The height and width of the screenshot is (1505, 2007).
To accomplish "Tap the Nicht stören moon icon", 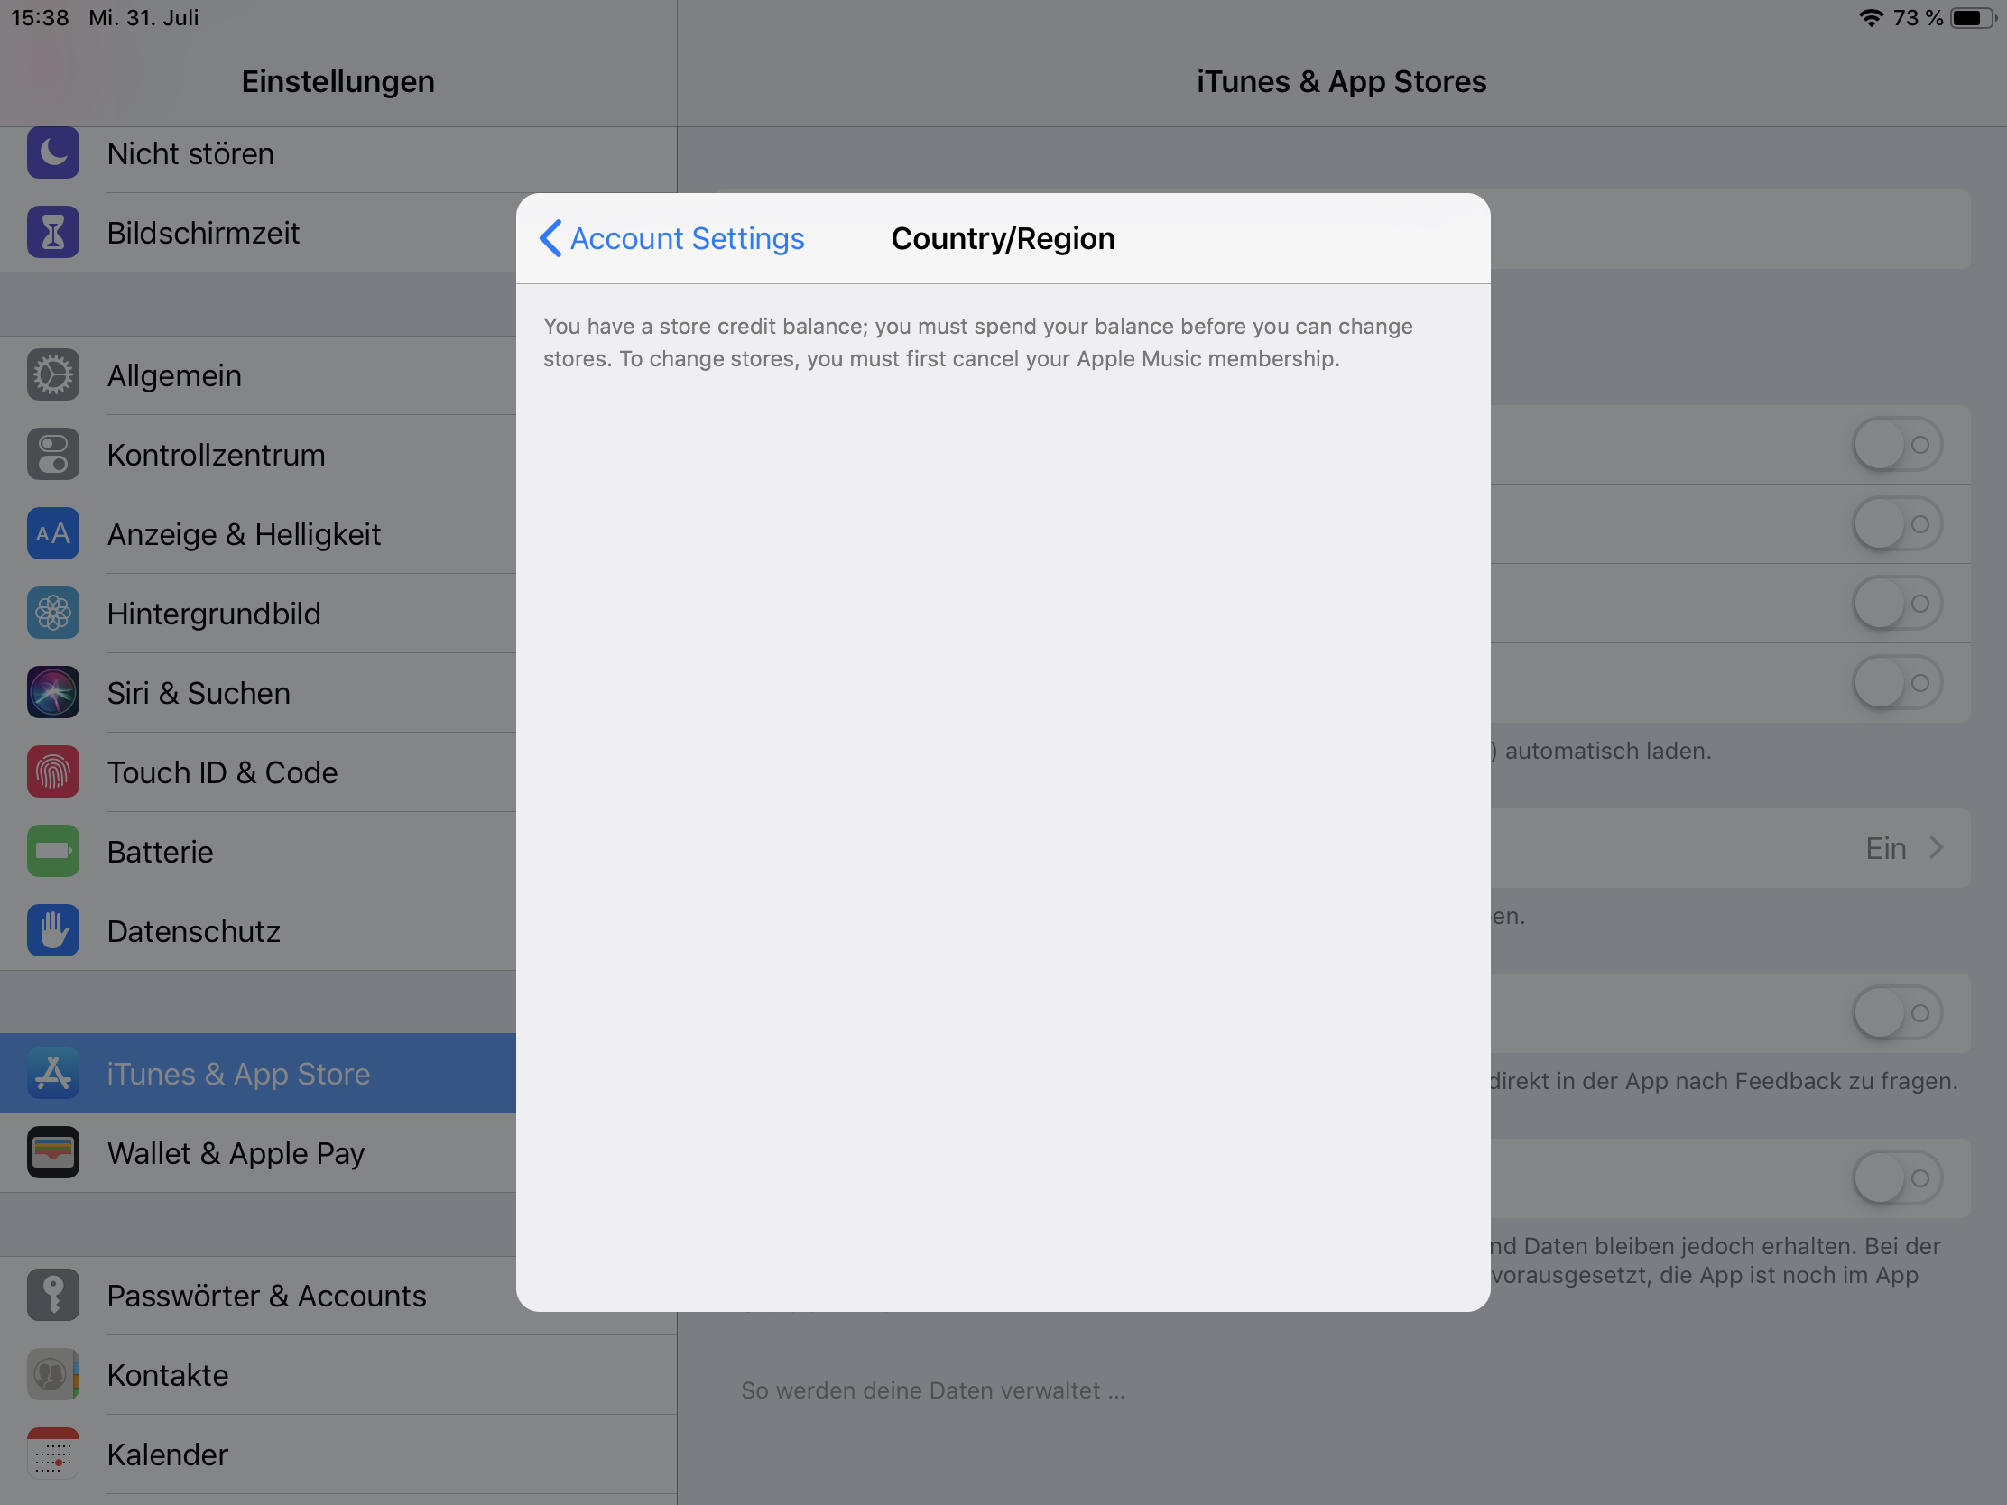I will [x=52, y=152].
